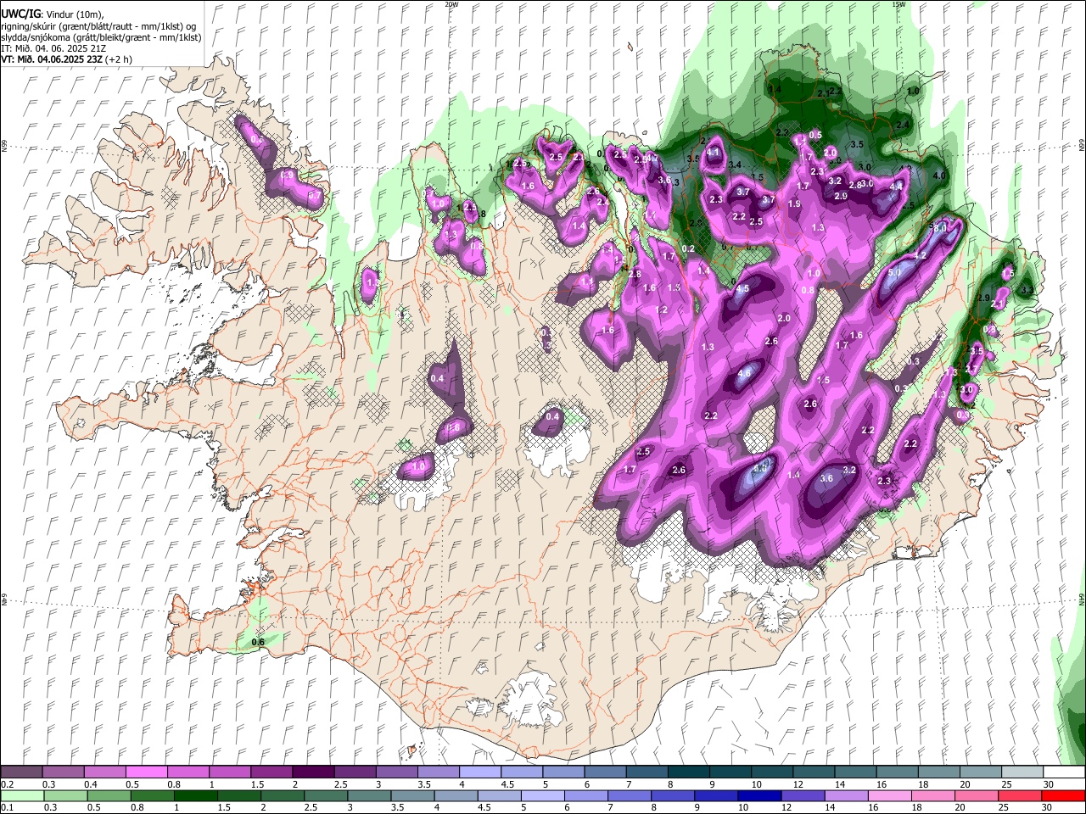Click the 5.0 snow value in the northeast
Screen dimensions: 1086x814
click(x=894, y=273)
